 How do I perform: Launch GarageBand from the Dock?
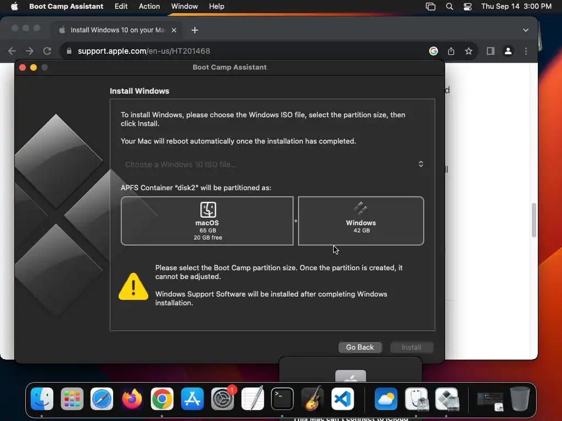click(x=312, y=399)
